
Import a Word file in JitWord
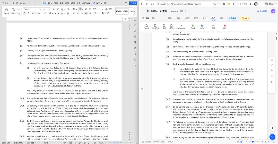[x=146, y=26]
